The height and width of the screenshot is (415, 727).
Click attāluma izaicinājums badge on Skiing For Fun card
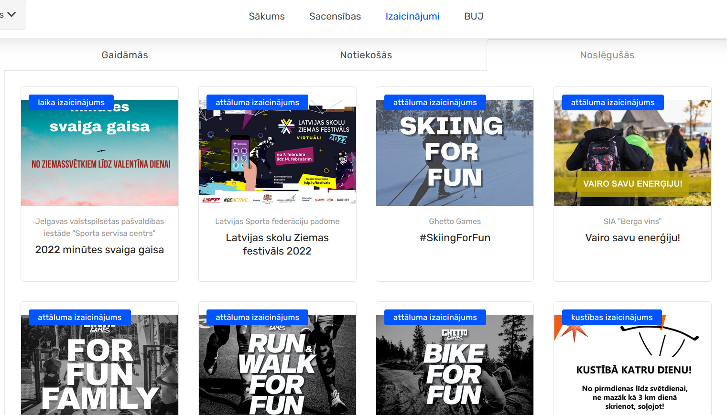tap(435, 102)
